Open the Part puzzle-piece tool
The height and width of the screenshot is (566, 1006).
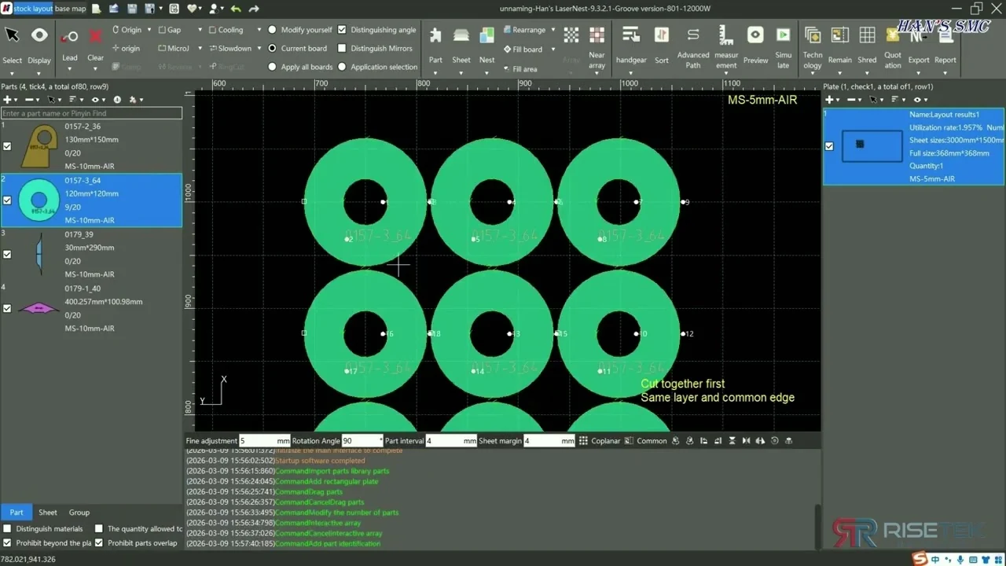(435, 35)
